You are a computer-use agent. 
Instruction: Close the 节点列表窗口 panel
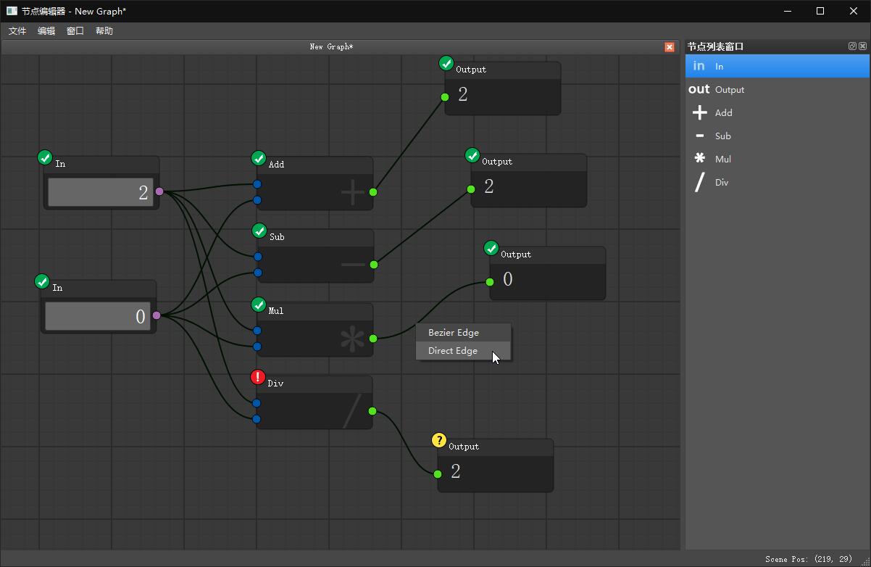(x=862, y=46)
